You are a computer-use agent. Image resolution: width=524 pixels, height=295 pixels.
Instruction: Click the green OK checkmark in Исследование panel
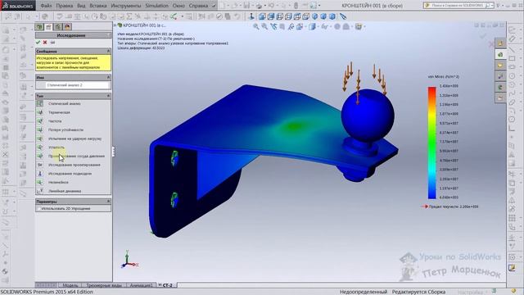tap(38, 43)
